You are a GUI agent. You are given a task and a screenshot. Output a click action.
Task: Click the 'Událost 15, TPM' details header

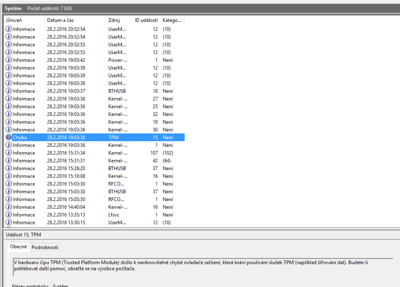click(24, 235)
